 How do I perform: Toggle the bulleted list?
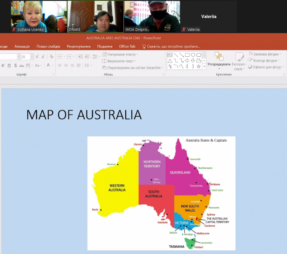click(60, 57)
